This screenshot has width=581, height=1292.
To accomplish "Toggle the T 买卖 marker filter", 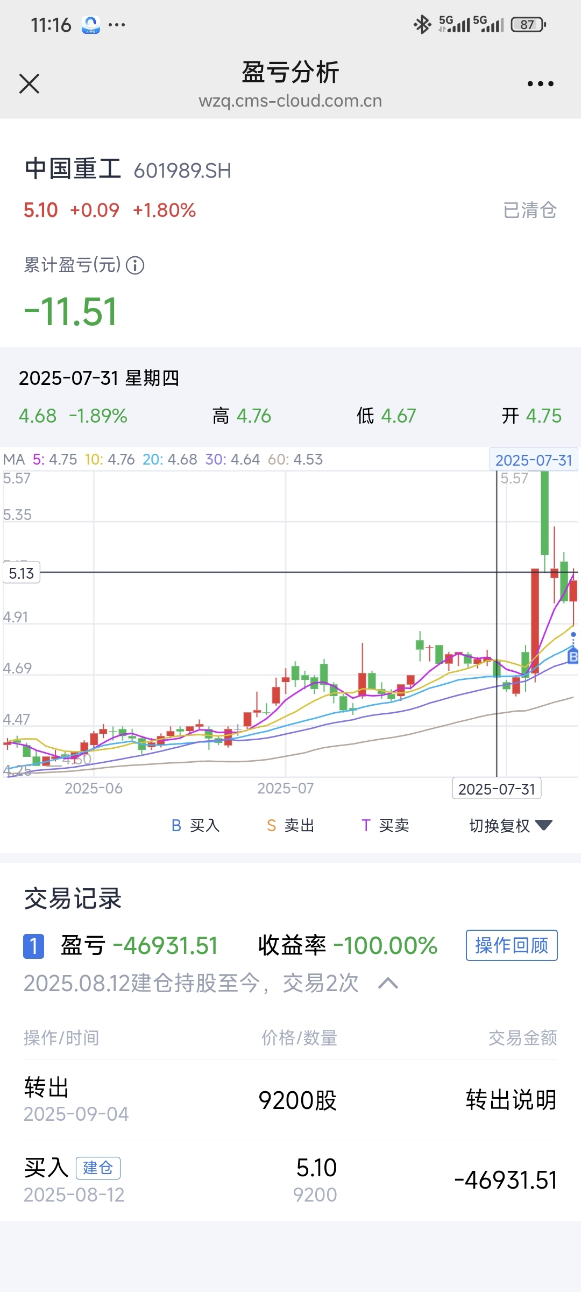I will point(385,825).
